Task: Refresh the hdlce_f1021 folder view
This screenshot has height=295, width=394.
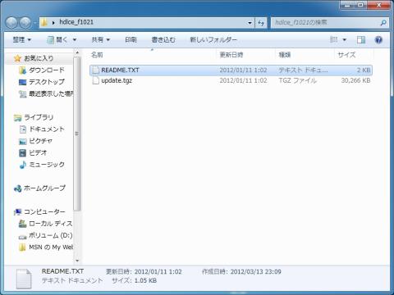Action: [261, 23]
